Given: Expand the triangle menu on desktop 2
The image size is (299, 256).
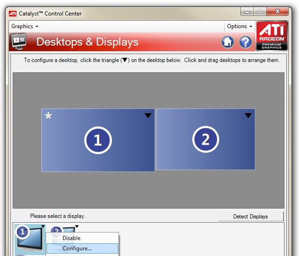Looking at the screenshot, I should click(248, 115).
